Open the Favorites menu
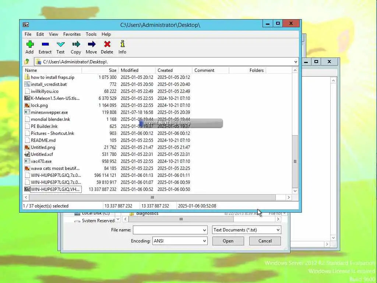Viewport: 377px width, 283px height. pos(72,34)
